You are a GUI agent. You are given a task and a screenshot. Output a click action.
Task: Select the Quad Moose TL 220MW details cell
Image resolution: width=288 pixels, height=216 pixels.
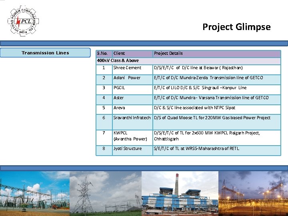217,122
